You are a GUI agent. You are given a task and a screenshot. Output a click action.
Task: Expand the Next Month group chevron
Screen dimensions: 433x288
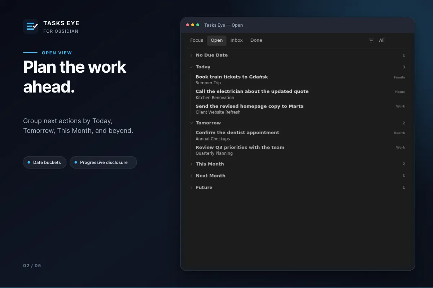191,176
